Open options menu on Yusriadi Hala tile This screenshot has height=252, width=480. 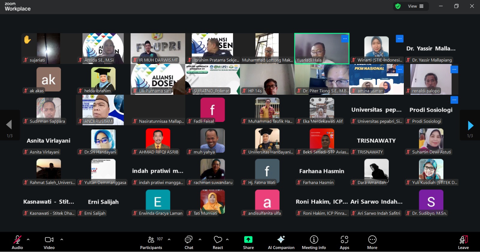tap(345, 39)
